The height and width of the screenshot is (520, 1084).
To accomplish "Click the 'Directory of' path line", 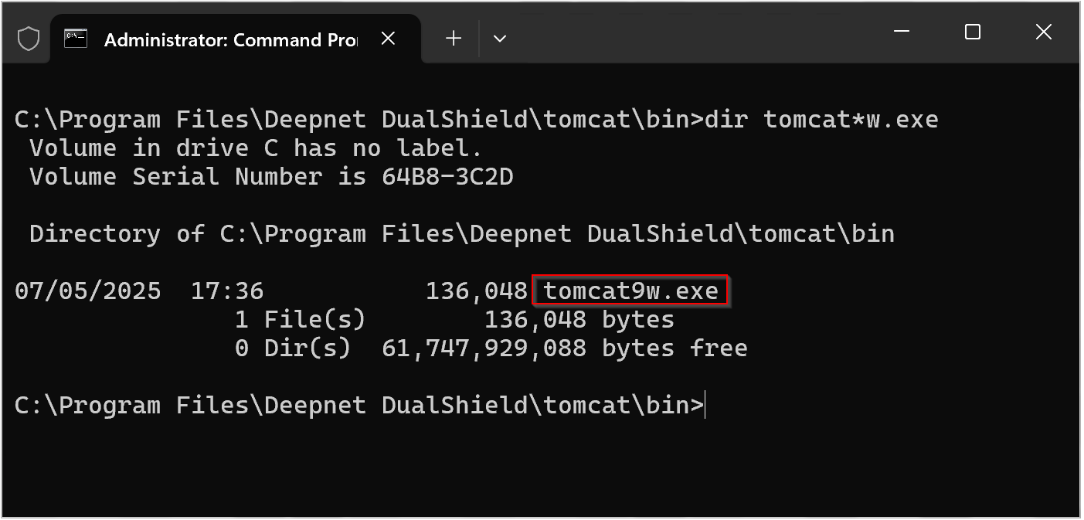I will click(461, 234).
